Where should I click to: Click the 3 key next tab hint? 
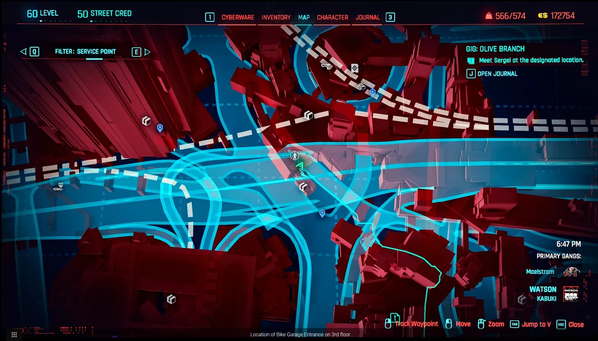(x=390, y=17)
